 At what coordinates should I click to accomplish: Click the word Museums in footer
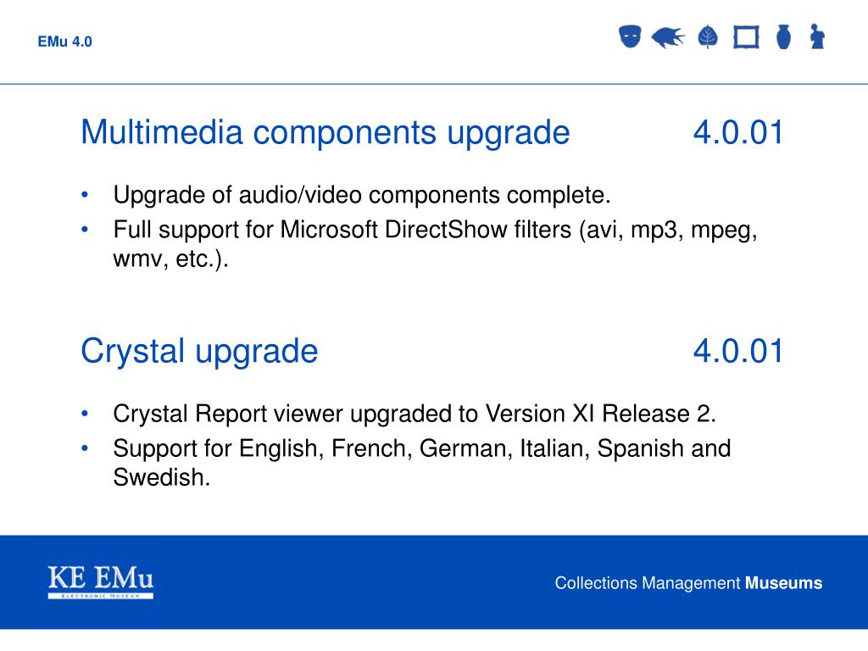(784, 583)
